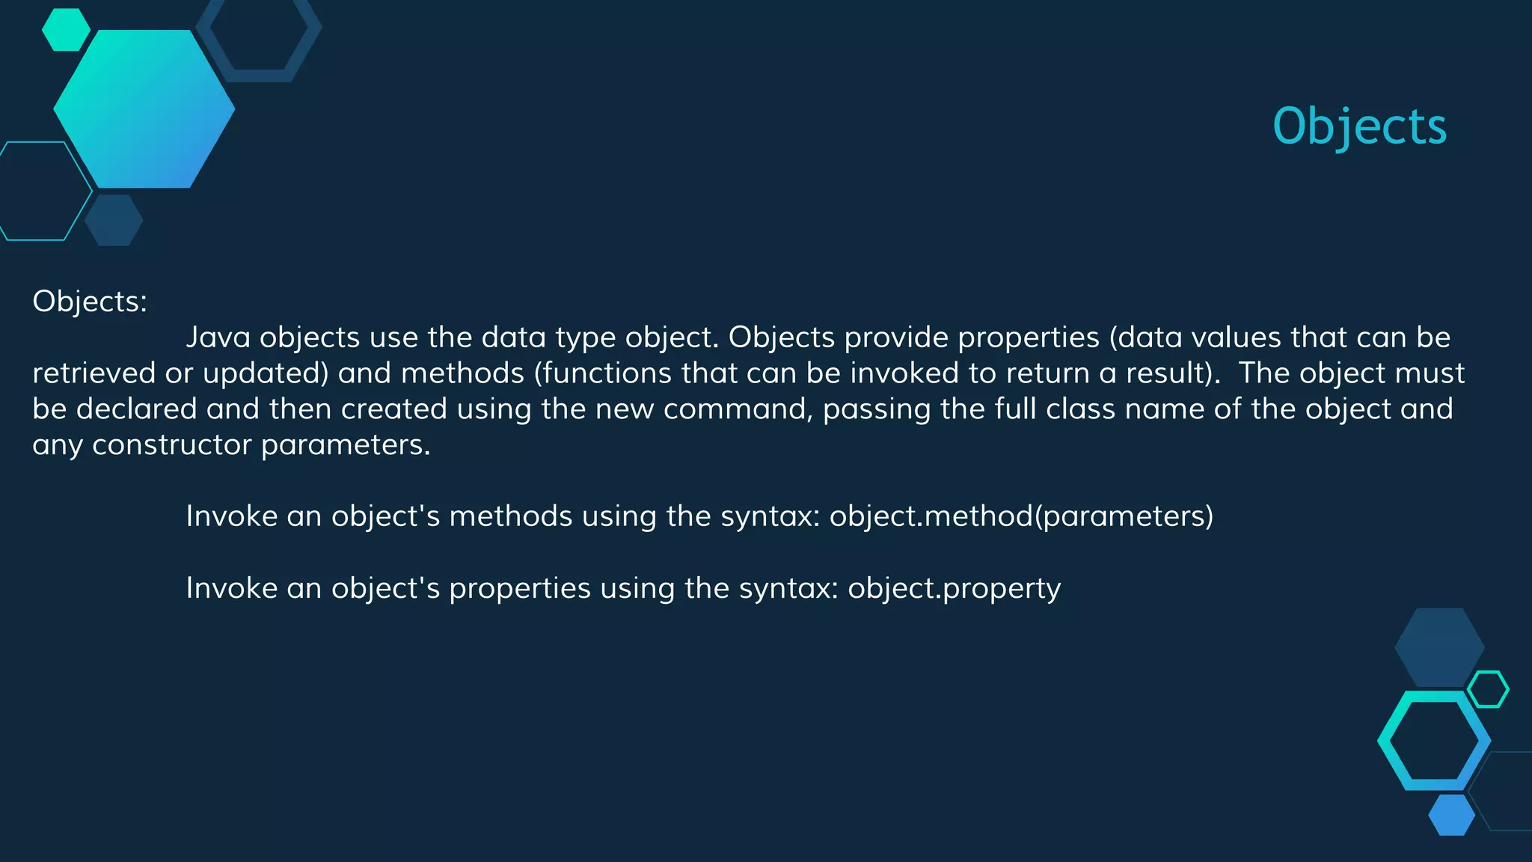
Task: Click the dark hexagon above gradient ring
Action: pos(1439,647)
